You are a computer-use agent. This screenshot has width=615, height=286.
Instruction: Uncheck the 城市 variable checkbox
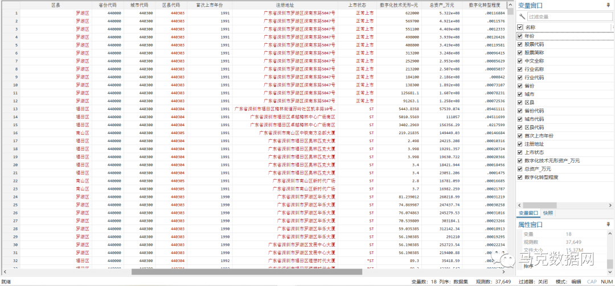[520, 94]
